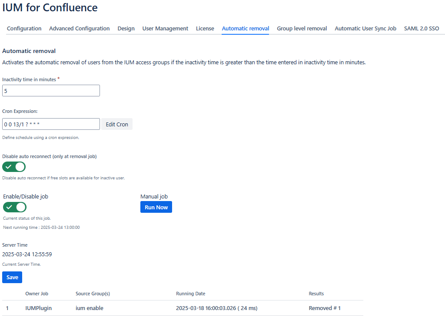Click Run Now to start manual job

(156, 207)
